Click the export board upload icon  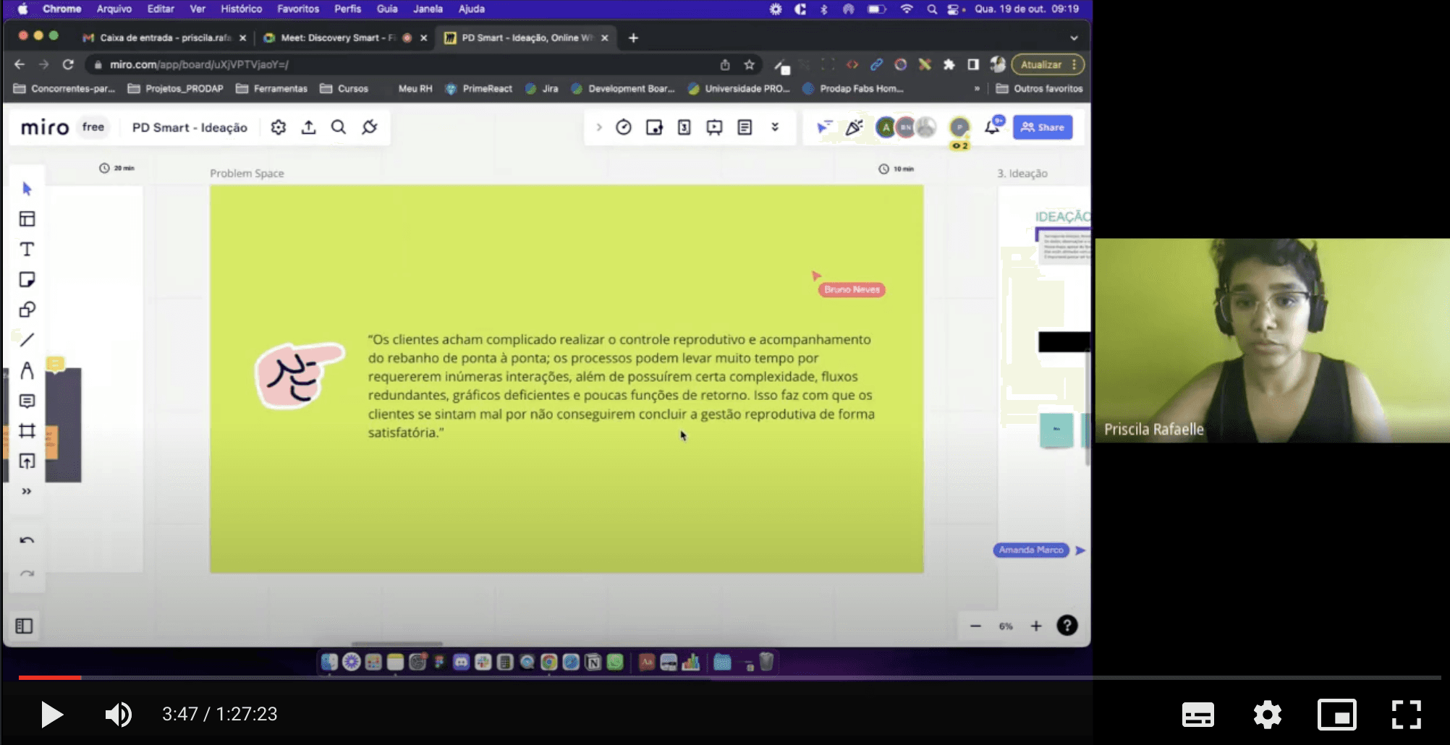pyautogui.click(x=309, y=127)
